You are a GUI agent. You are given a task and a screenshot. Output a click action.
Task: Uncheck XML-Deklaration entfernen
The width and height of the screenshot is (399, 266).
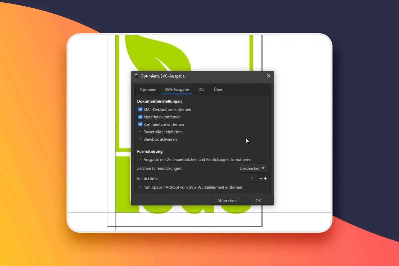(140, 109)
